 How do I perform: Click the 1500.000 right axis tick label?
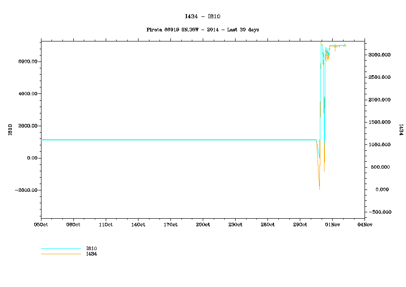click(x=380, y=122)
